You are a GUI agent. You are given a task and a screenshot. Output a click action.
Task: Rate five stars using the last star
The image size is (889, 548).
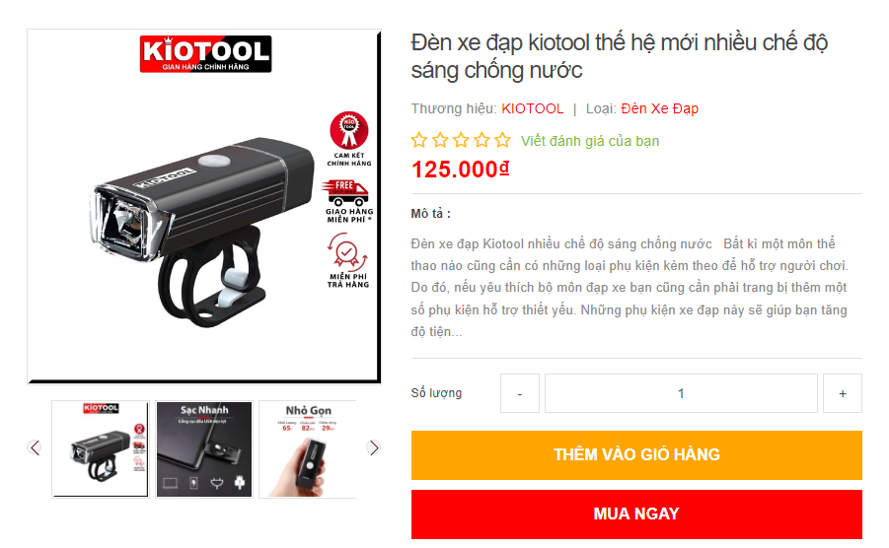[503, 140]
